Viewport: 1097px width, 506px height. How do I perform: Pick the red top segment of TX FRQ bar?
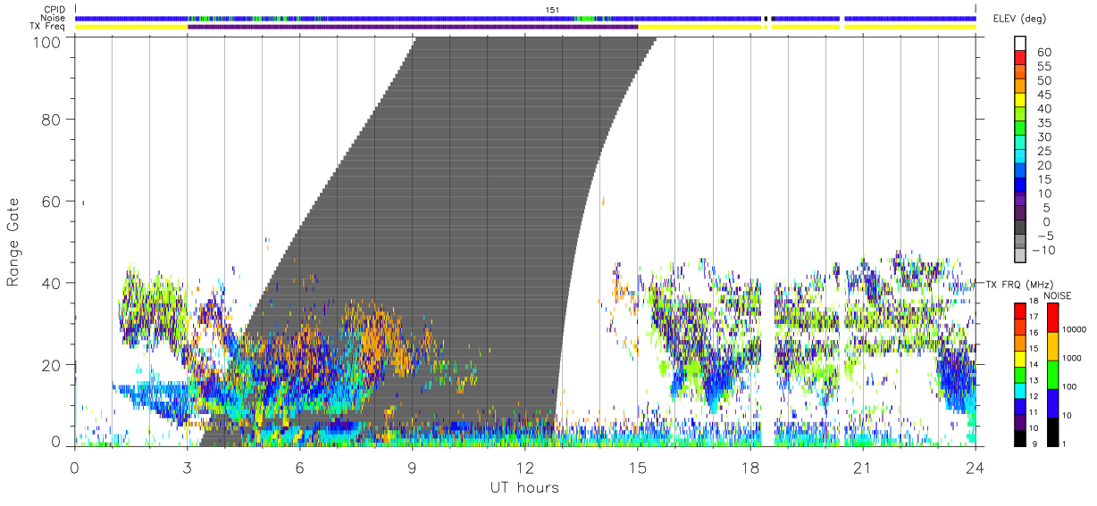(x=1018, y=311)
